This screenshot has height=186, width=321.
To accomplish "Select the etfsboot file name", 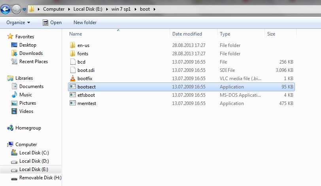I will (x=86, y=95).
